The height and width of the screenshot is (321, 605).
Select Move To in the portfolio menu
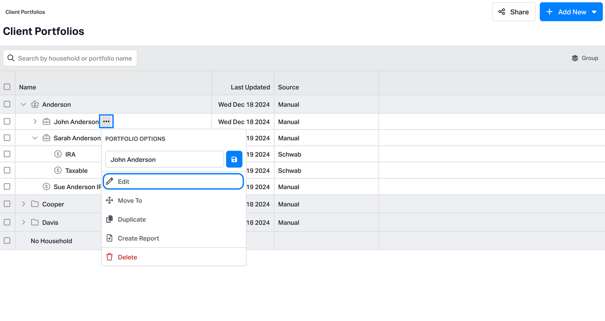pos(173,201)
